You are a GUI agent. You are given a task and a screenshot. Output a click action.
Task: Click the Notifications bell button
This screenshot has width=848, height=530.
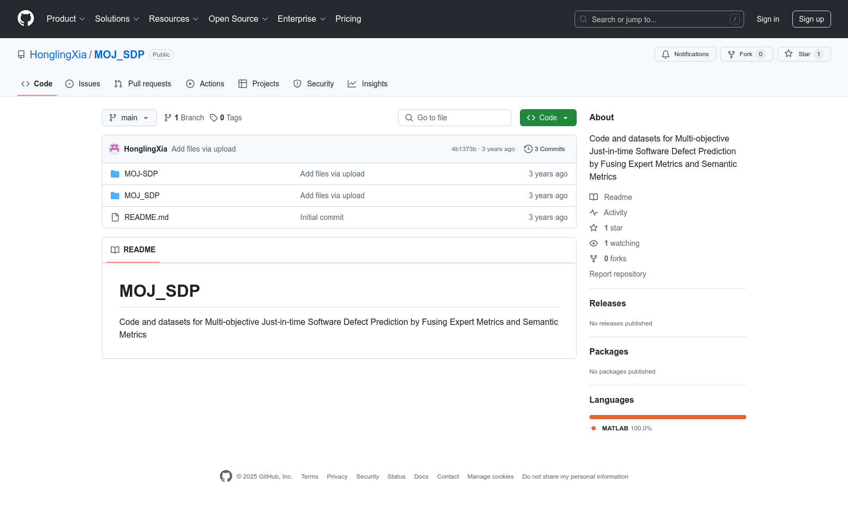tap(685, 54)
